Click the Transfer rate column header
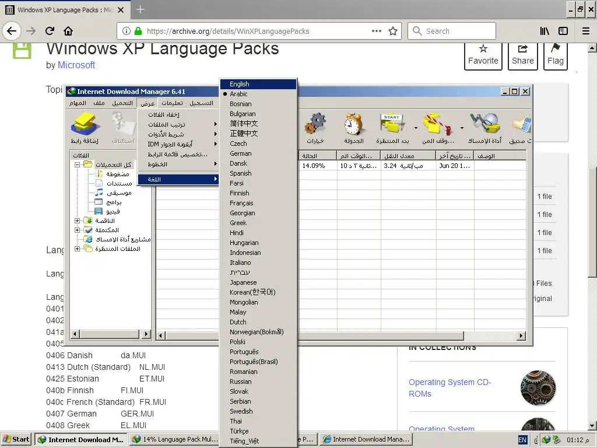This screenshot has height=448, width=597. tap(408, 156)
